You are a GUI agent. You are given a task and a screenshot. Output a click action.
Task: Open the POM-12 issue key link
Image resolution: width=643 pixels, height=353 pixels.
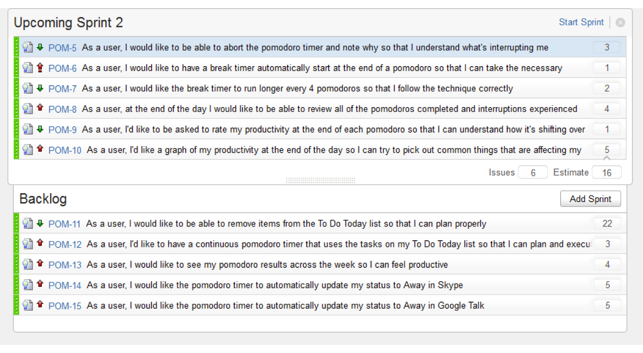point(65,245)
